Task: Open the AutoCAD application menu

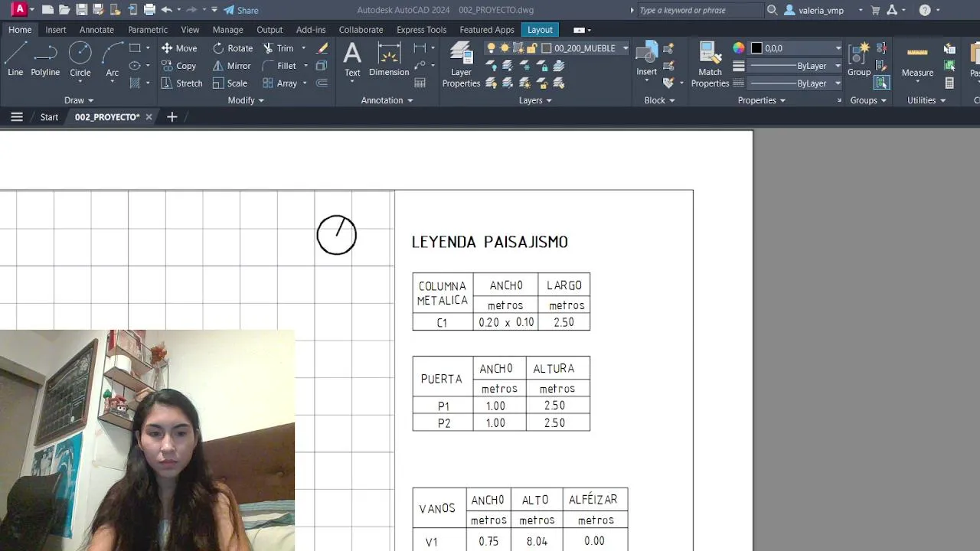Action: click(19, 10)
